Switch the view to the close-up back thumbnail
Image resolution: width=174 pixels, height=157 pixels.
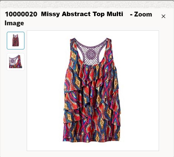[x=16, y=62]
